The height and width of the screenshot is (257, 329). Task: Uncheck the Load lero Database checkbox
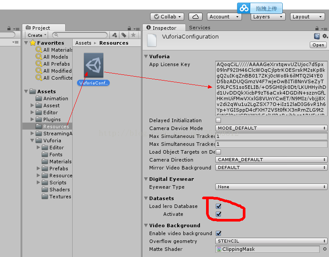pyautogui.click(x=218, y=206)
